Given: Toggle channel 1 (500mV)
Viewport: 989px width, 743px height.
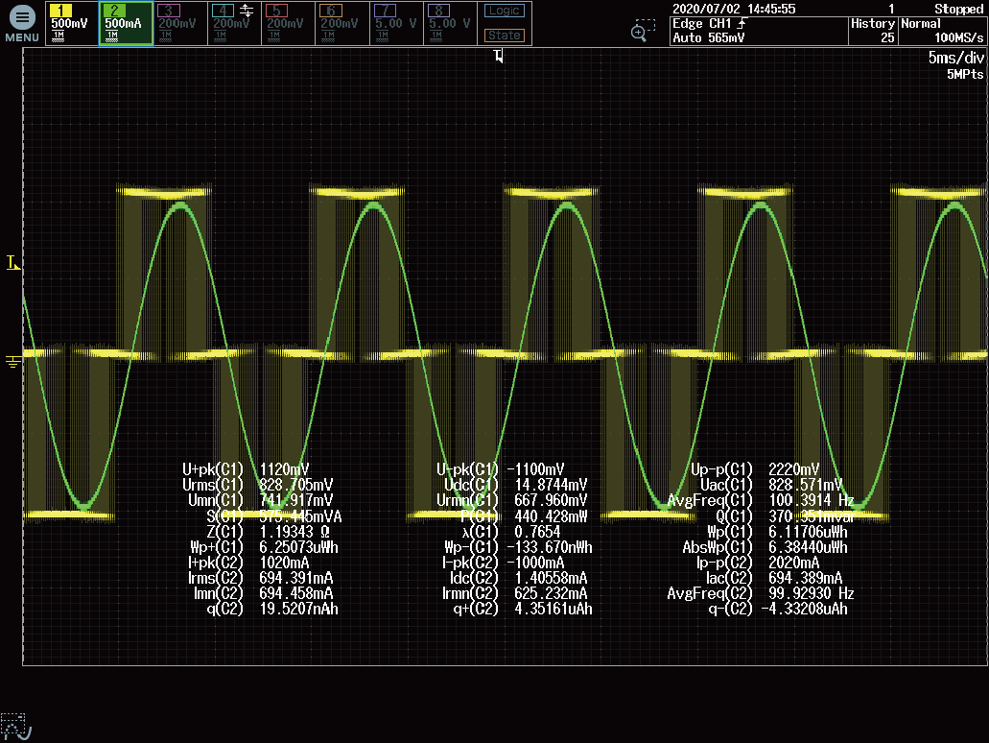Looking at the screenshot, I should tap(71, 23).
